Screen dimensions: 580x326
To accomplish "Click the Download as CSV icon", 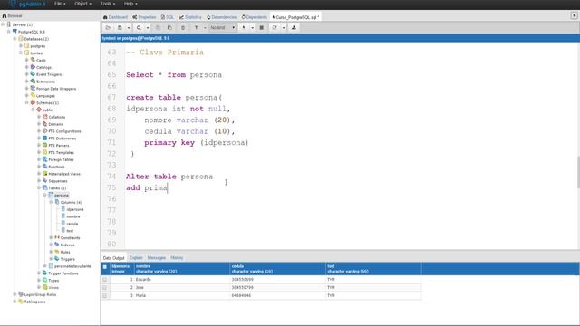I will [294, 28].
